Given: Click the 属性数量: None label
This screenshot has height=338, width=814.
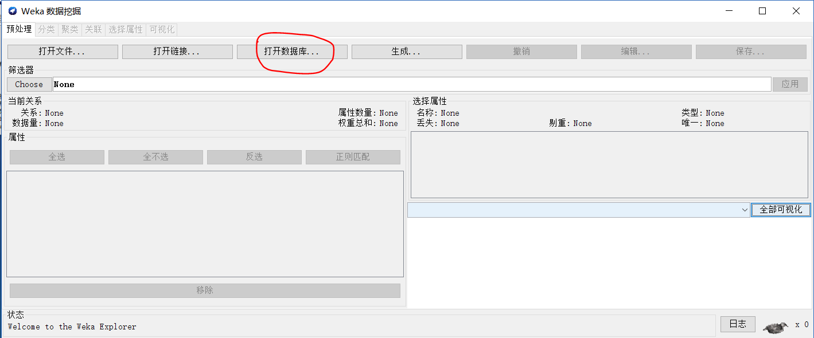Looking at the screenshot, I should pyautogui.click(x=368, y=113).
